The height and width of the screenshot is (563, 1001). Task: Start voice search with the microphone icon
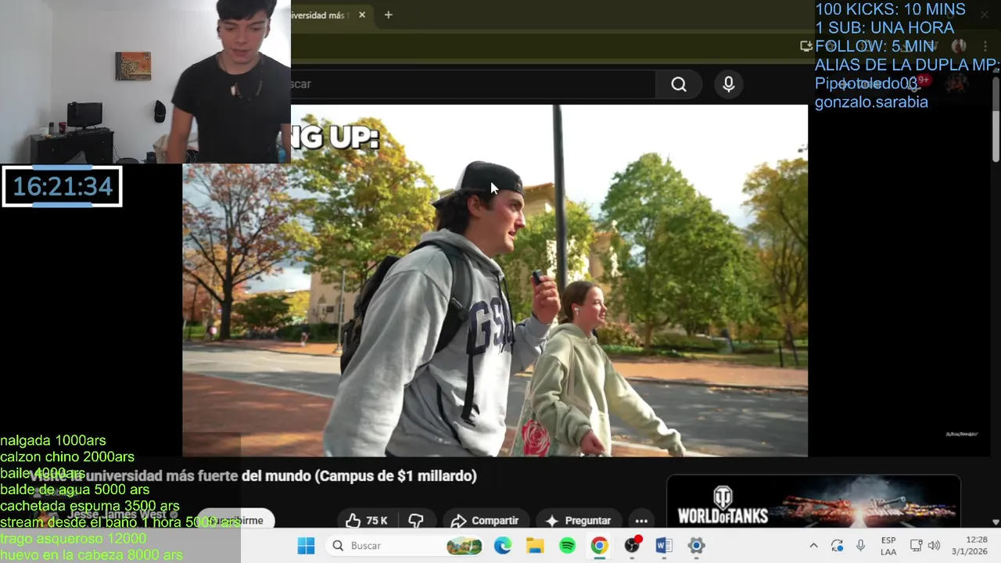click(729, 84)
